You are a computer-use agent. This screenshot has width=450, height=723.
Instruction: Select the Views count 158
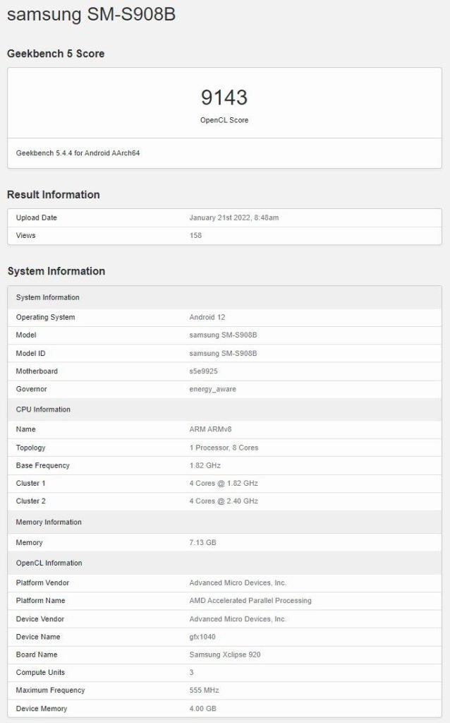pyautogui.click(x=195, y=236)
